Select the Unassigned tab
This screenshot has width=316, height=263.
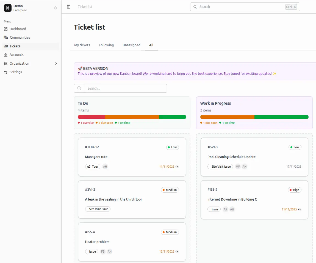[x=131, y=45]
